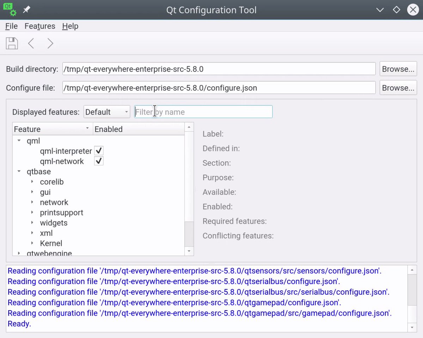Image resolution: width=423 pixels, height=338 pixels.
Task: Open the Features menu
Action: pos(40,26)
